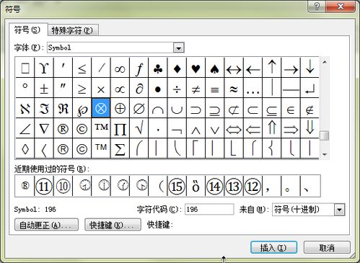Viewport: 360px width, 263px height.
Task: Select the approximately-equal ≈ symbol
Action: pyautogui.click(x=234, y=88)
